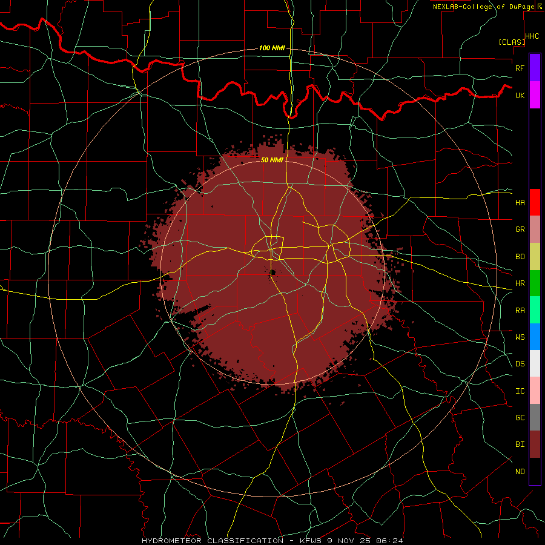545x545 pixels.
Task: Click the IC legend label
Action: tap(520, 391)
